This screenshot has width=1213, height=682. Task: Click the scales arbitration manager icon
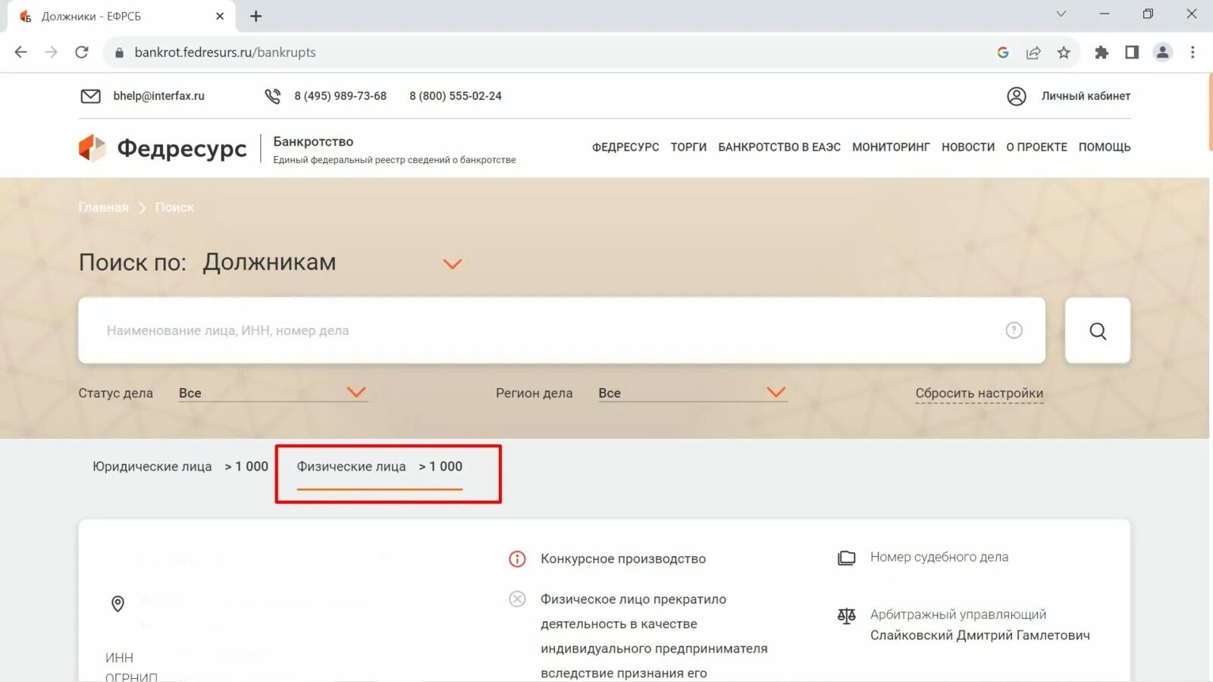[x=846, y=616]
